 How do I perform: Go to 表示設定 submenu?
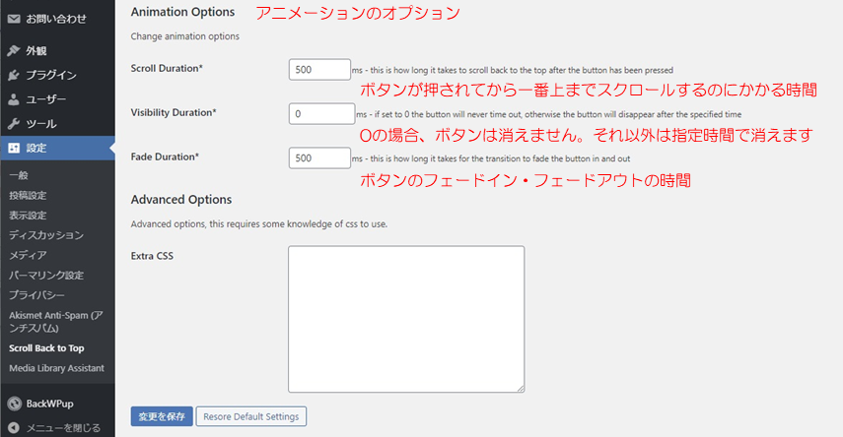28,216
